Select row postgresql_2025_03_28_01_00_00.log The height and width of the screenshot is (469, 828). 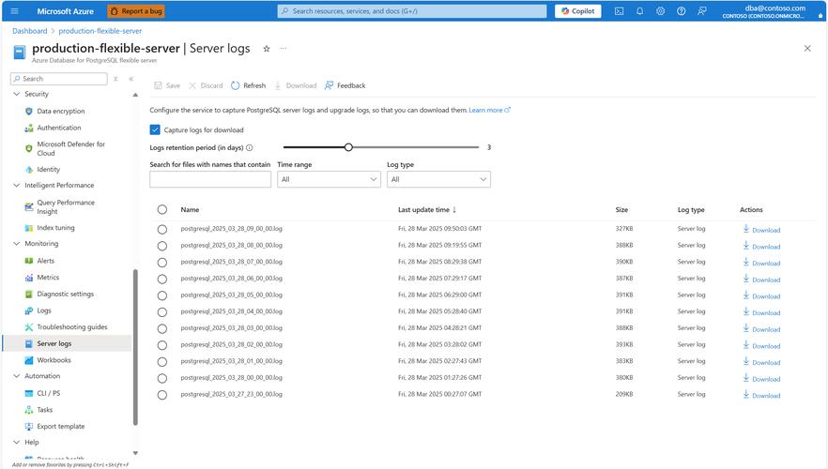point(162,362)
